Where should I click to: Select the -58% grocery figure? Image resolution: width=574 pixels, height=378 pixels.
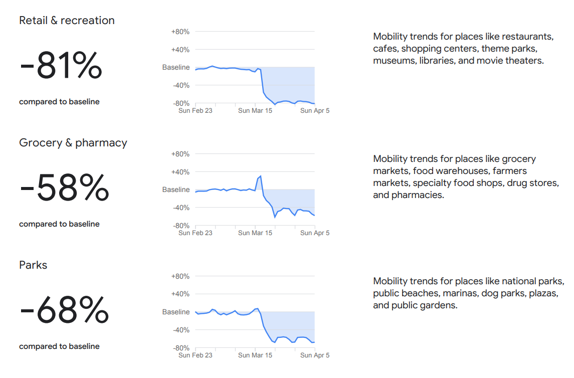64,188
